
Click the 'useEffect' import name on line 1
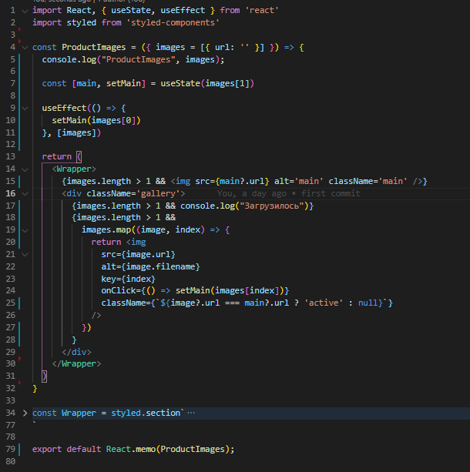tap(183, 11)
